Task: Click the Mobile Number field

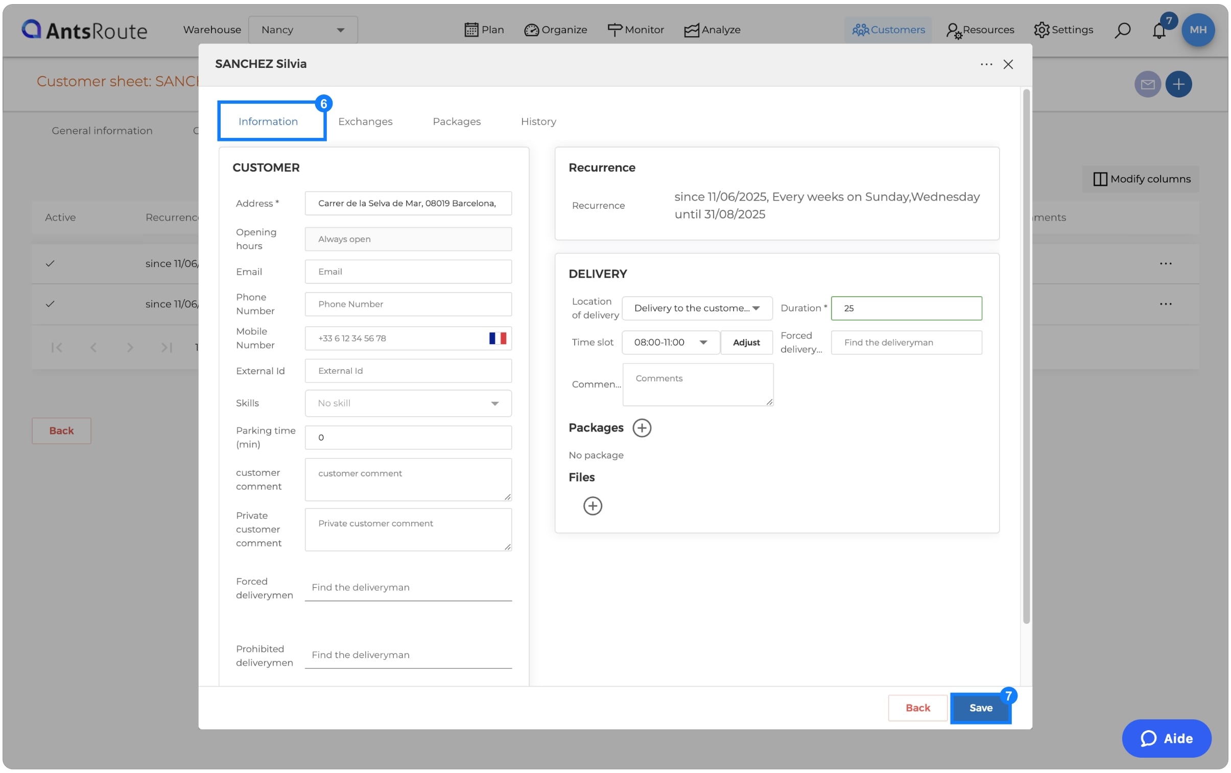Action: coord(408,338)
